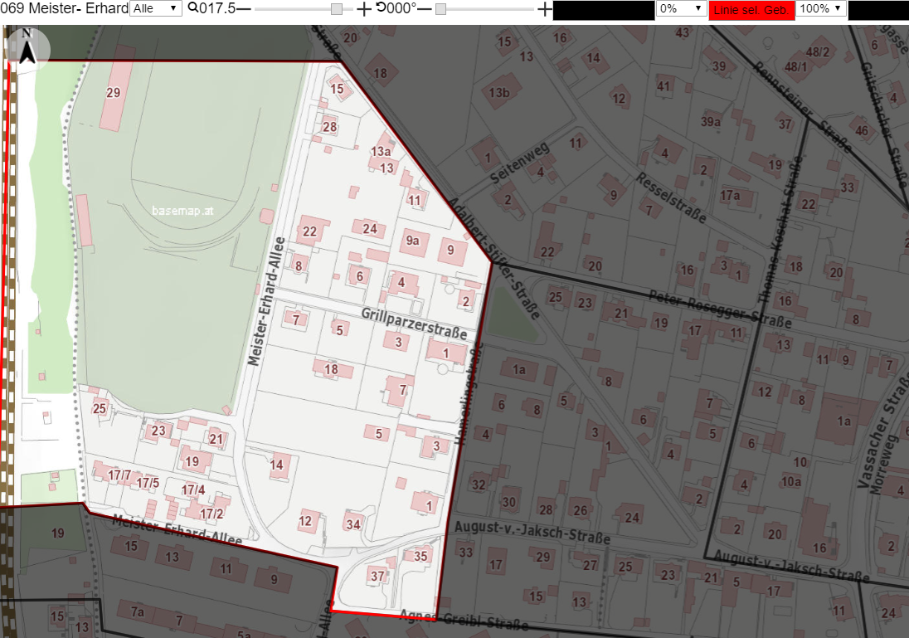Click the zoom magnifier icon
This screenshot has height=638, width=909.
(193, 8)
